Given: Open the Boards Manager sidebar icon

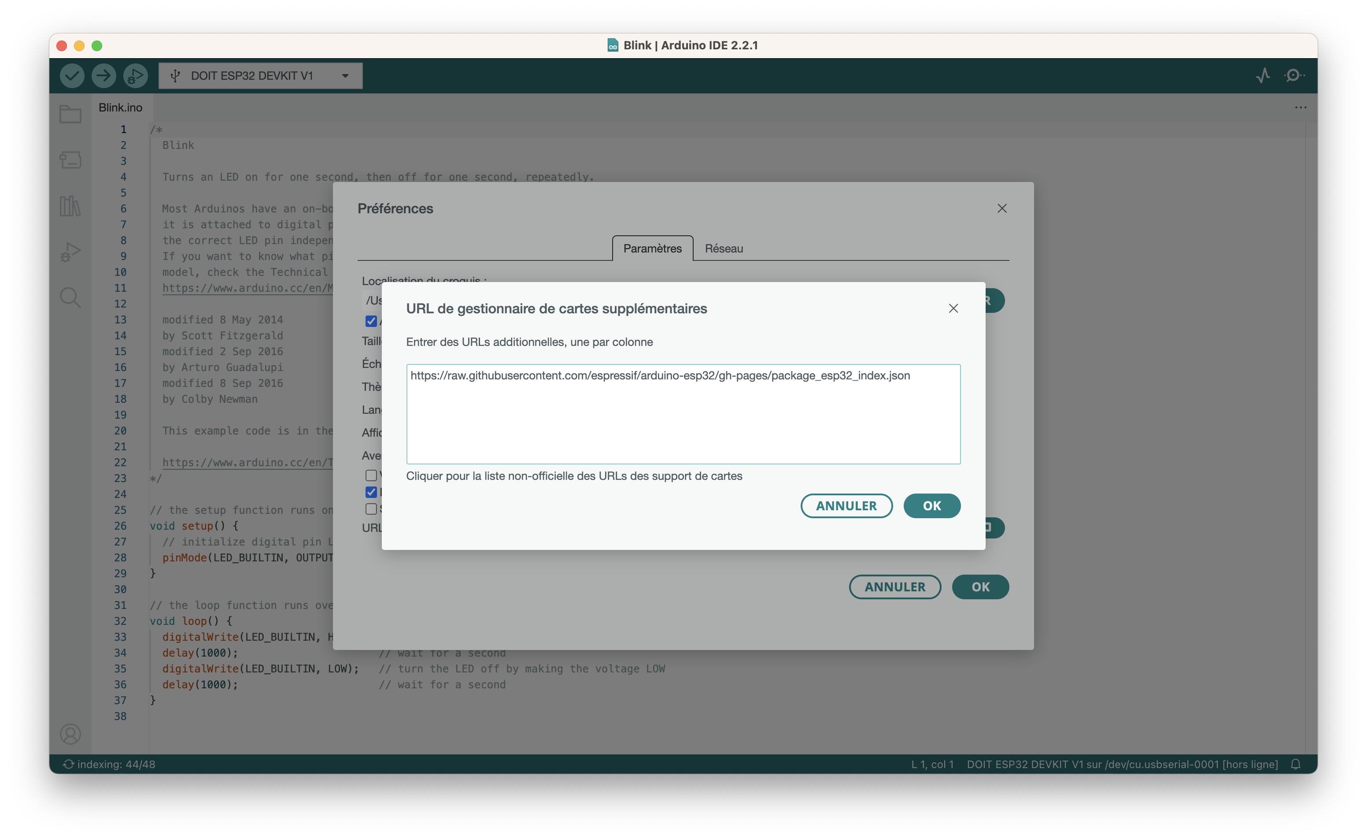Looking at the screenshot, I should [x=70, y=160].
